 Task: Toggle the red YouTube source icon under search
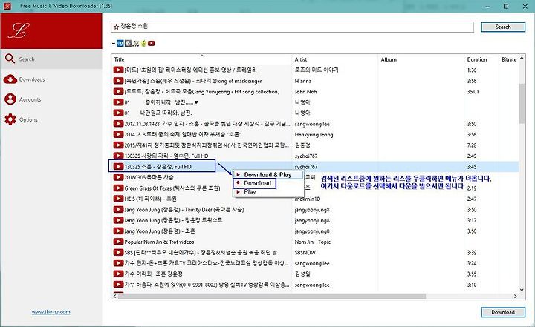tap(151, 43)
